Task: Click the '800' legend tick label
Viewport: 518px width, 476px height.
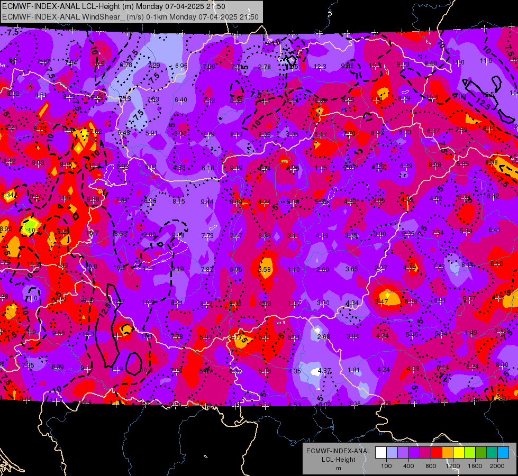Action: 431,466
